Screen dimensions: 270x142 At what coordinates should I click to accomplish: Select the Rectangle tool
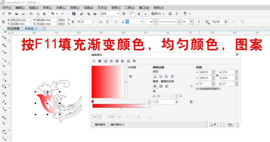(x=3, y=73)
